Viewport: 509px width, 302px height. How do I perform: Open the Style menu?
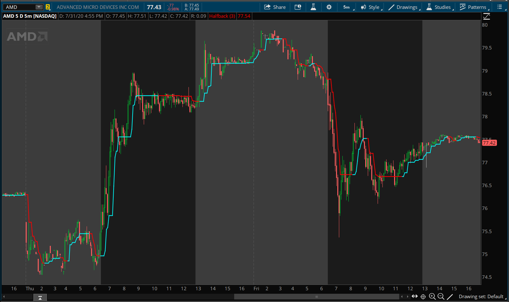pyautogui.click(x=372, y=7)
